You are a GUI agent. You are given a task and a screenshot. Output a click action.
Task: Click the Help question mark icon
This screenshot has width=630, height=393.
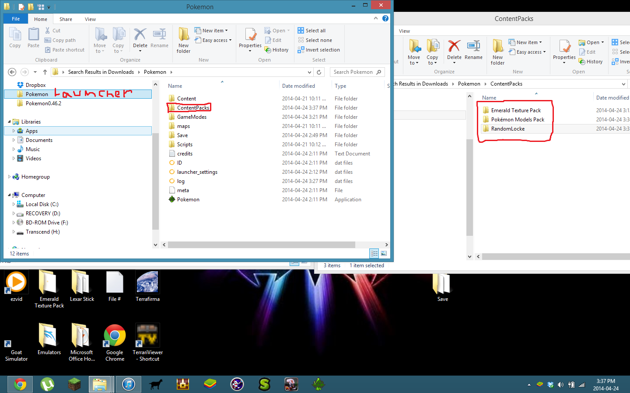click(385, 18)
